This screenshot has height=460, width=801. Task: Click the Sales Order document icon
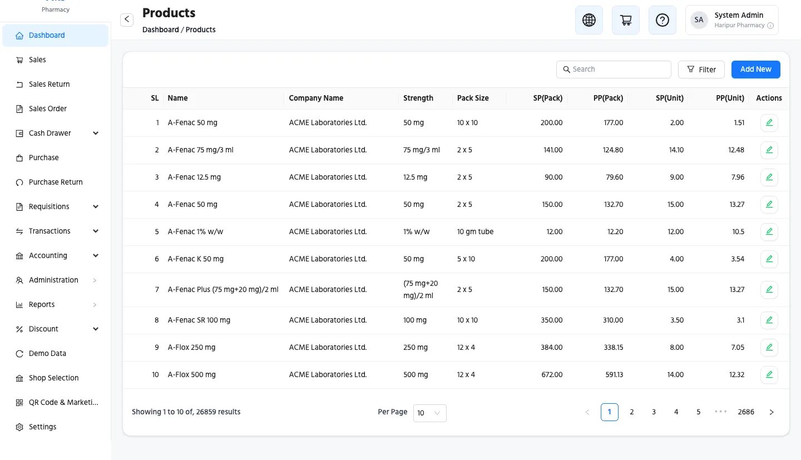(x=19, y=109)
